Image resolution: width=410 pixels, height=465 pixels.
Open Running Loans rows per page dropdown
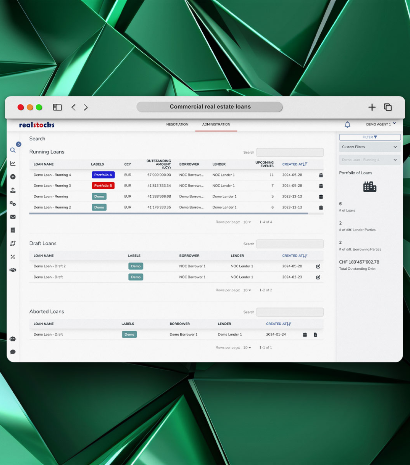pos(247,222)
